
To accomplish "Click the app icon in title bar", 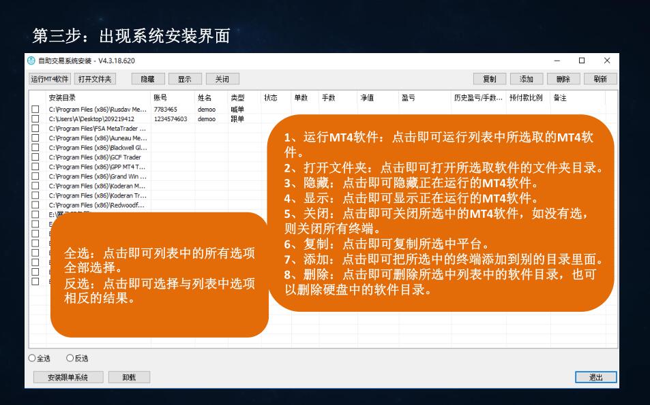I will 31,61.
